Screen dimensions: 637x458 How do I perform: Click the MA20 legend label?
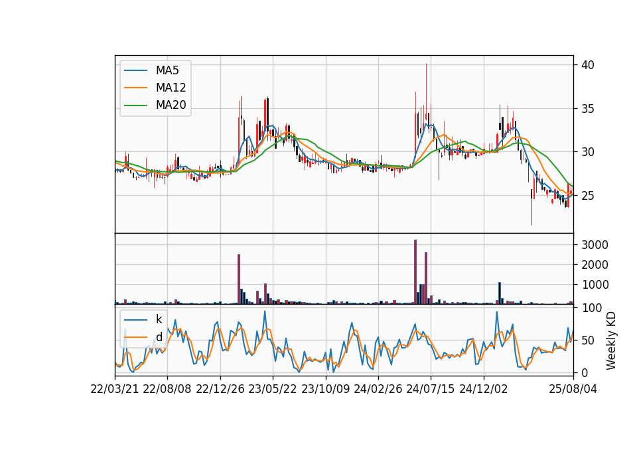[171, 105]
